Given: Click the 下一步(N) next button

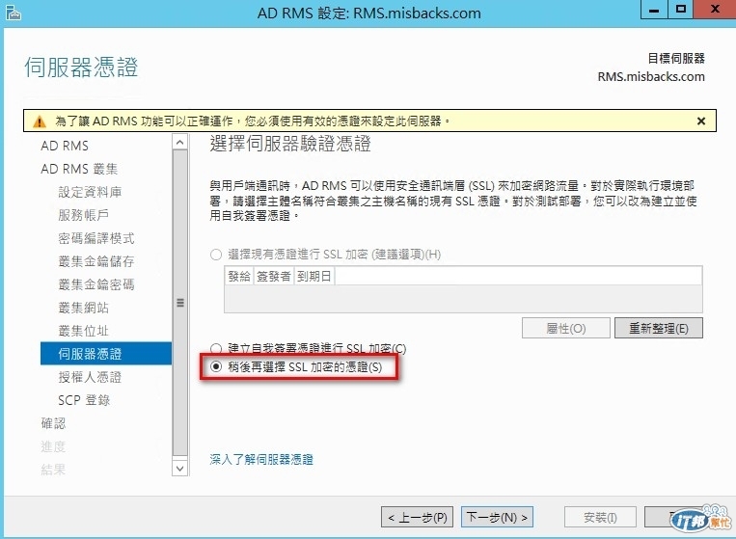Looking at the screenshot, I should pos(497,517).
